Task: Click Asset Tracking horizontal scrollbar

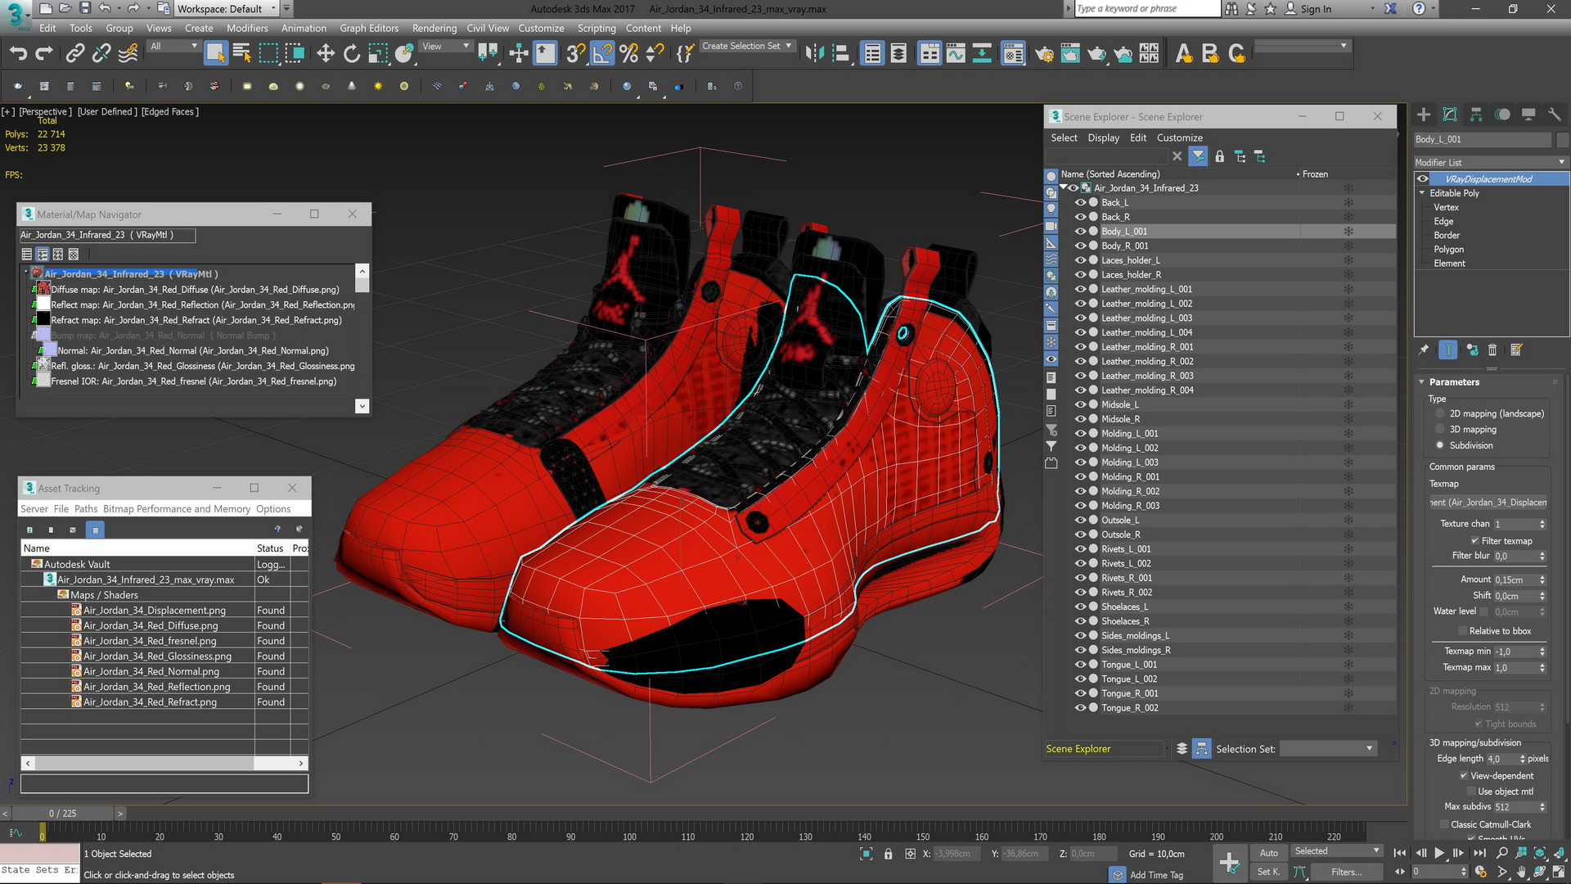Action: tap(164, 763)
